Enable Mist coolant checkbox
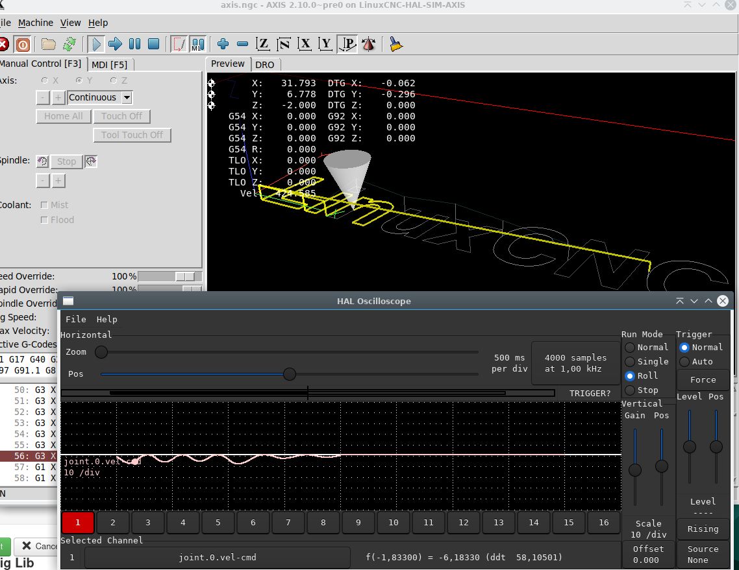 [44, 205]
